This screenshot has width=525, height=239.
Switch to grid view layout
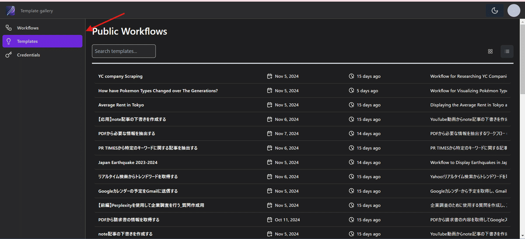coord(490,51)
